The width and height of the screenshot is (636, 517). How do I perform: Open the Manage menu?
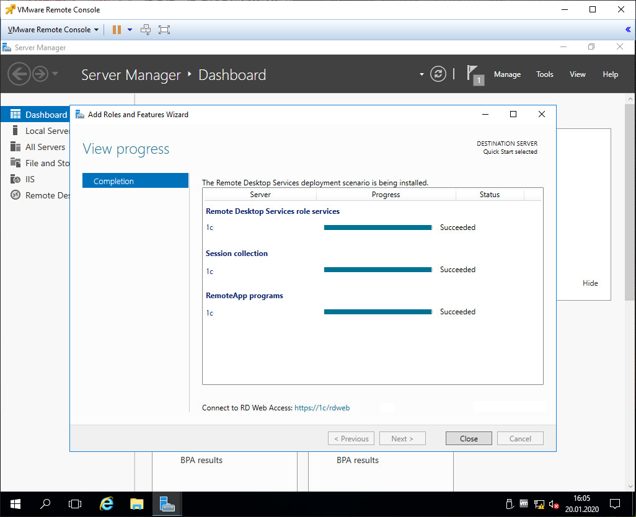pos(507,74)
